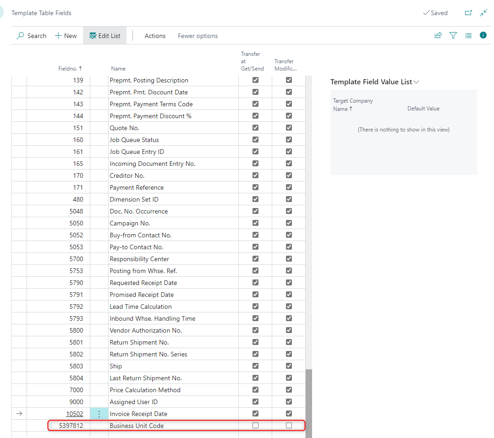Open the list view icon
494x438 pixels.
click(x=468, y=35)
